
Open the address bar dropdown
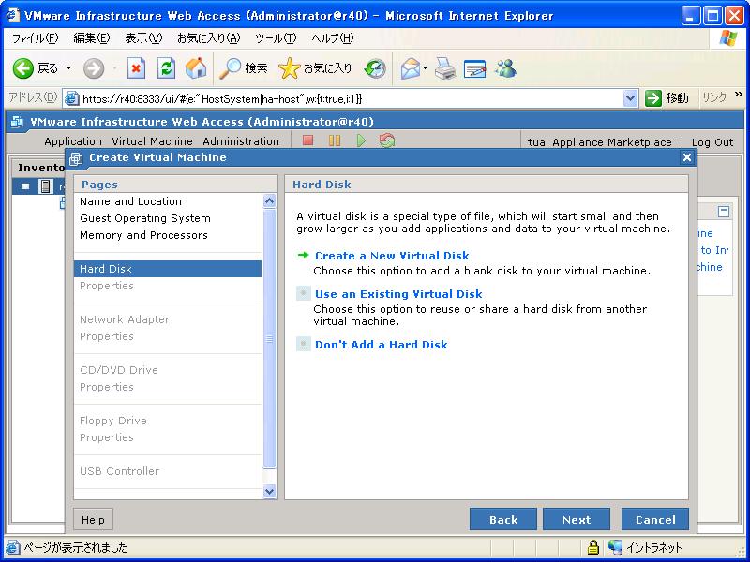point(630,98)
